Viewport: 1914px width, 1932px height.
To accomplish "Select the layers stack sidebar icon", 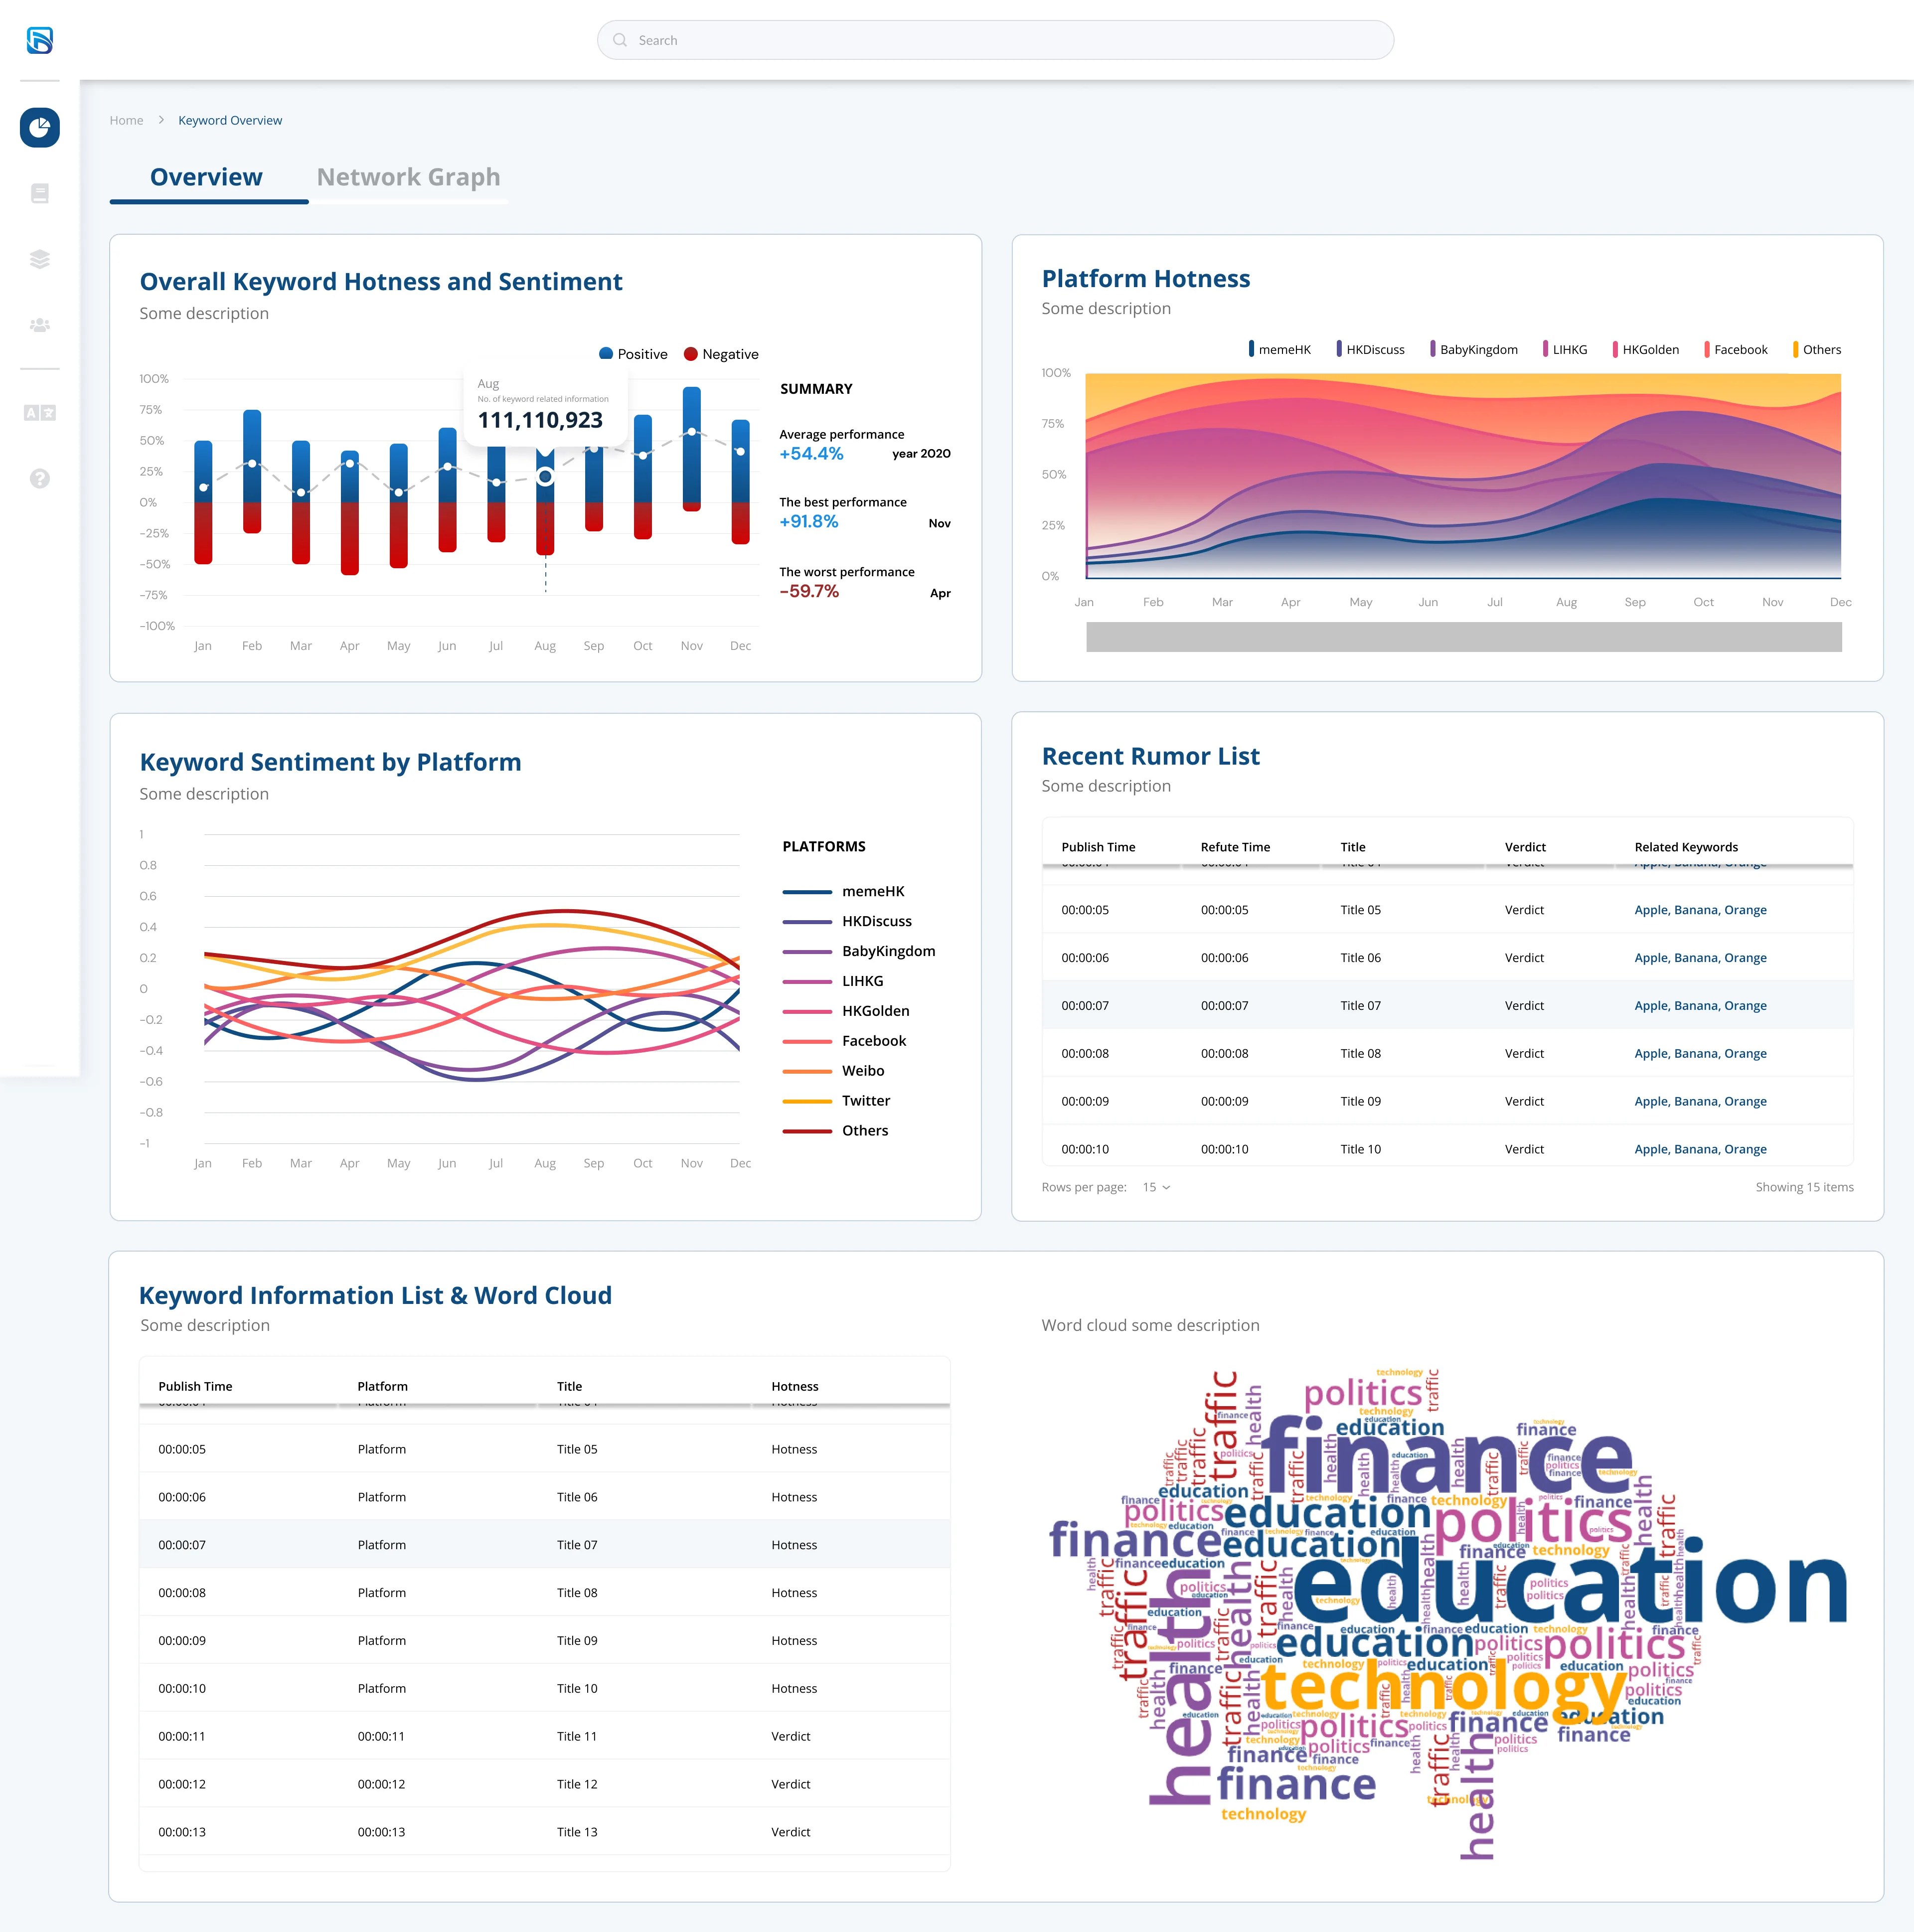I will pos(40,259).
